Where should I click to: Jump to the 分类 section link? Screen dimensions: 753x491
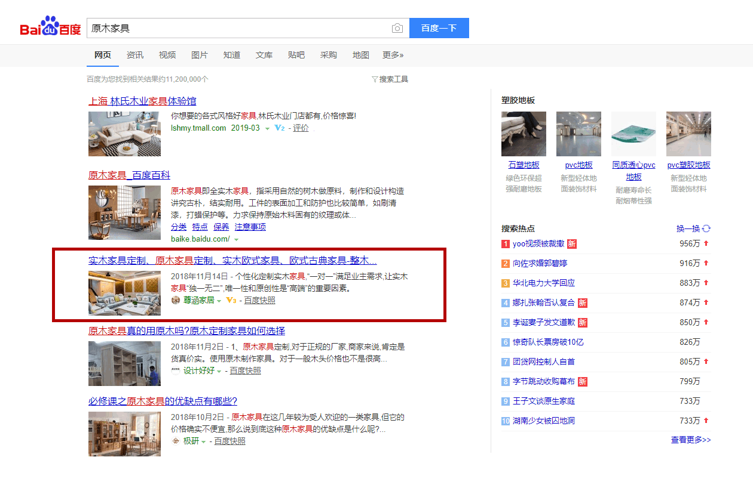[x=179, y=227]
